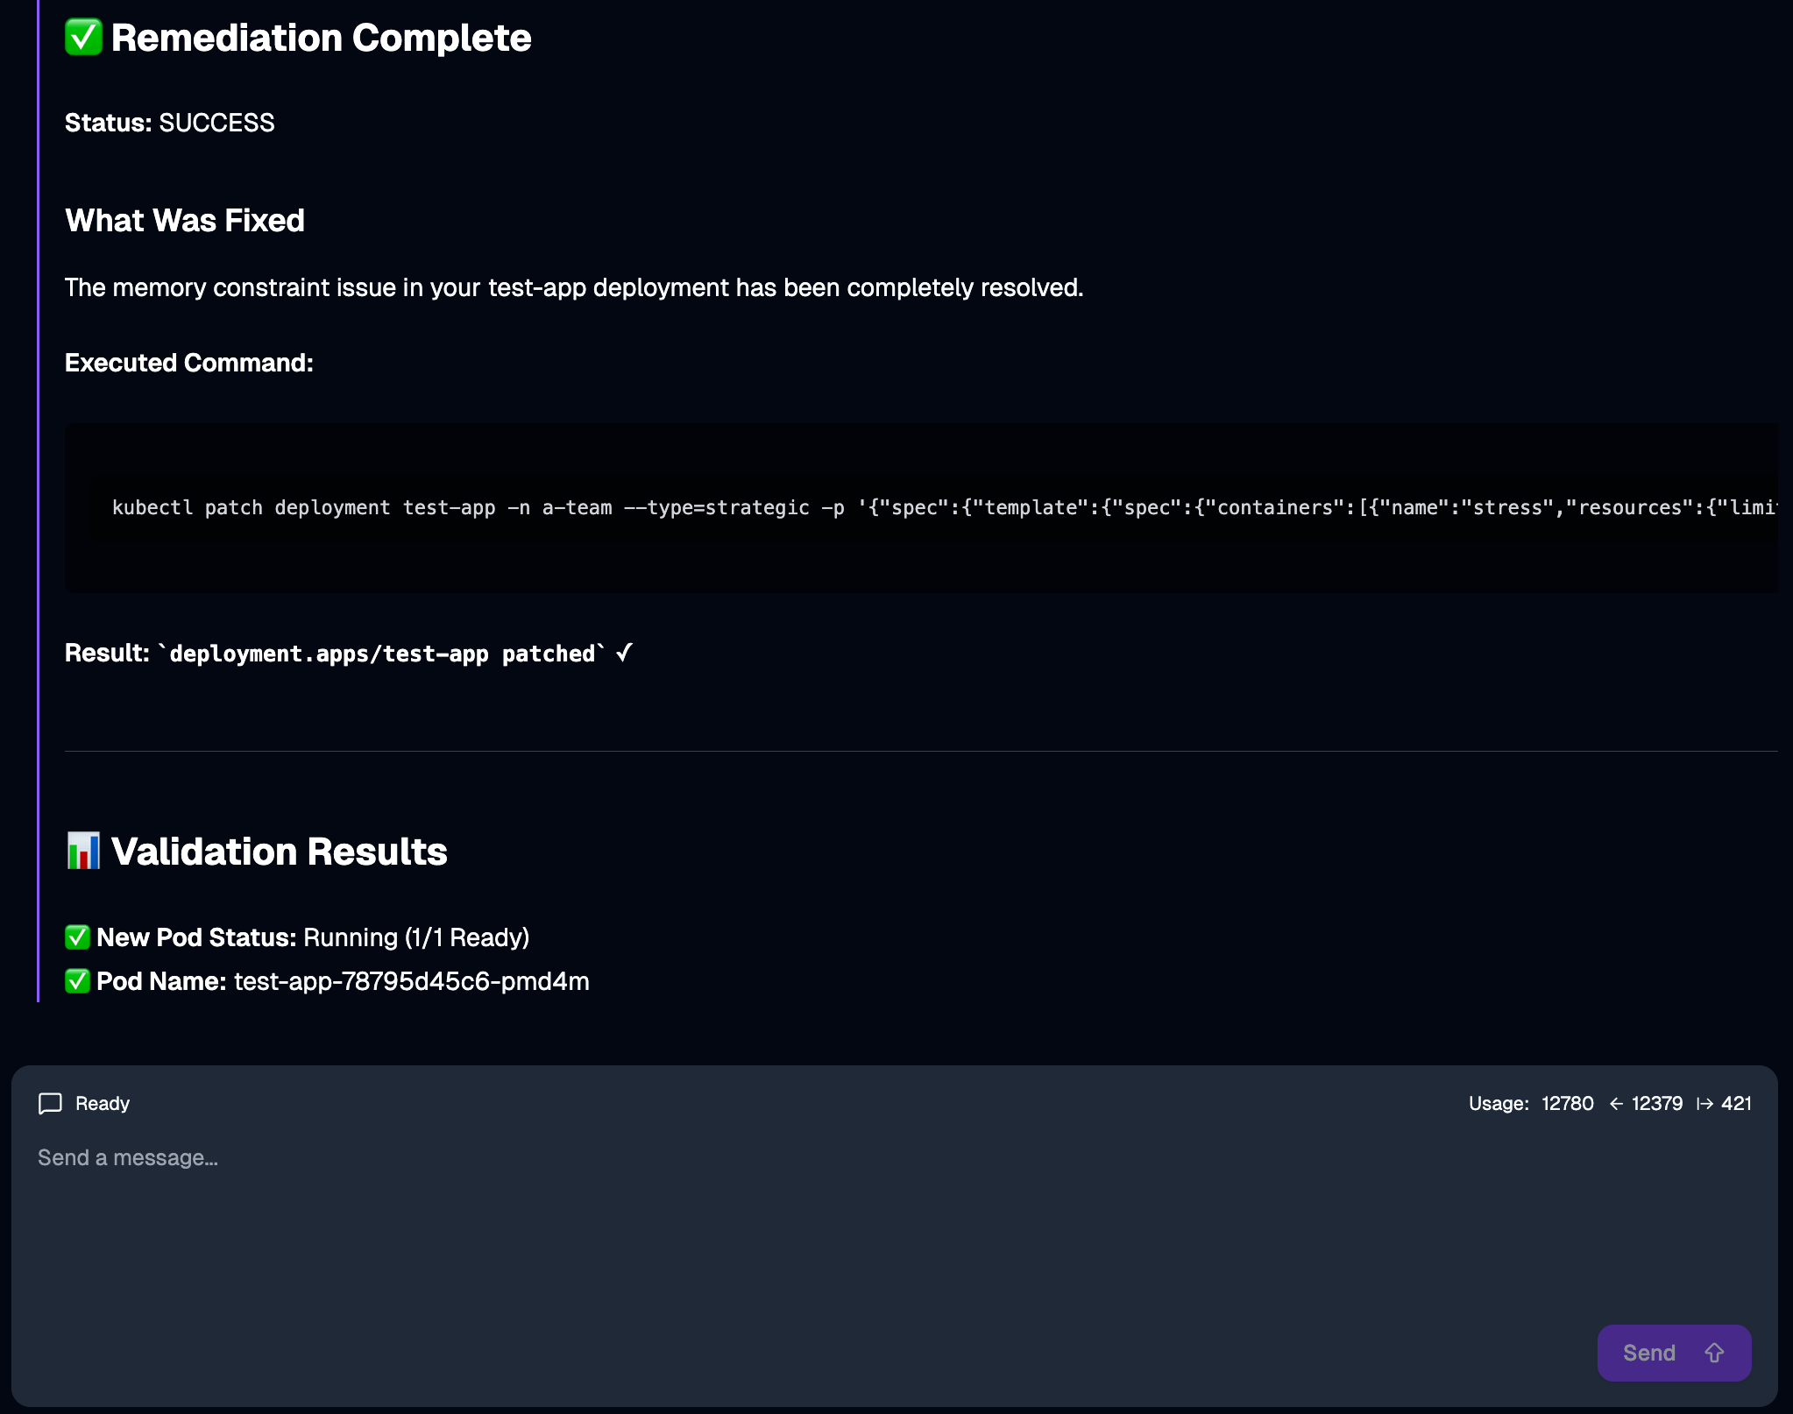
Task: Click the Ready status label
Action: coord(103,1104)
